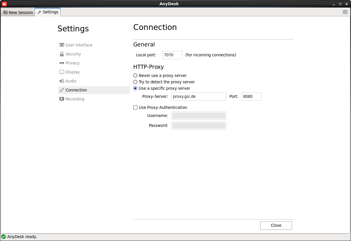Viewport: 351px width, 241px height.
Task: Click the proxy Port field
Action: pos(252,96)
